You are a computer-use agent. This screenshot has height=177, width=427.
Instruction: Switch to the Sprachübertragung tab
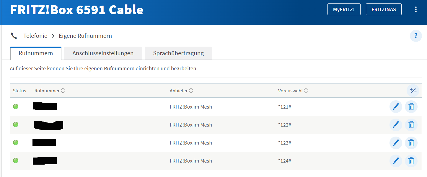[x=178, y=53]
